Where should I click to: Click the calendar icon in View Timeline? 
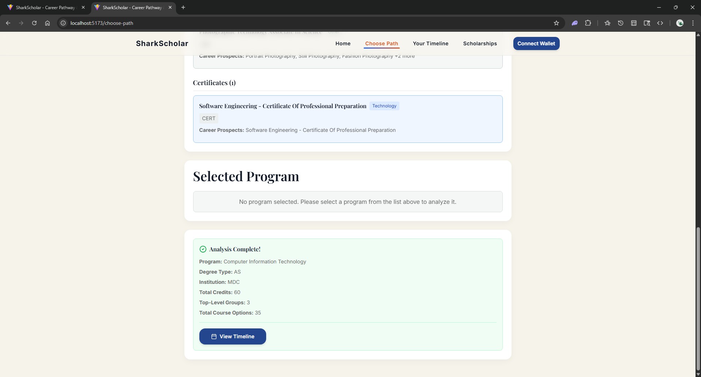coord(214,336)
